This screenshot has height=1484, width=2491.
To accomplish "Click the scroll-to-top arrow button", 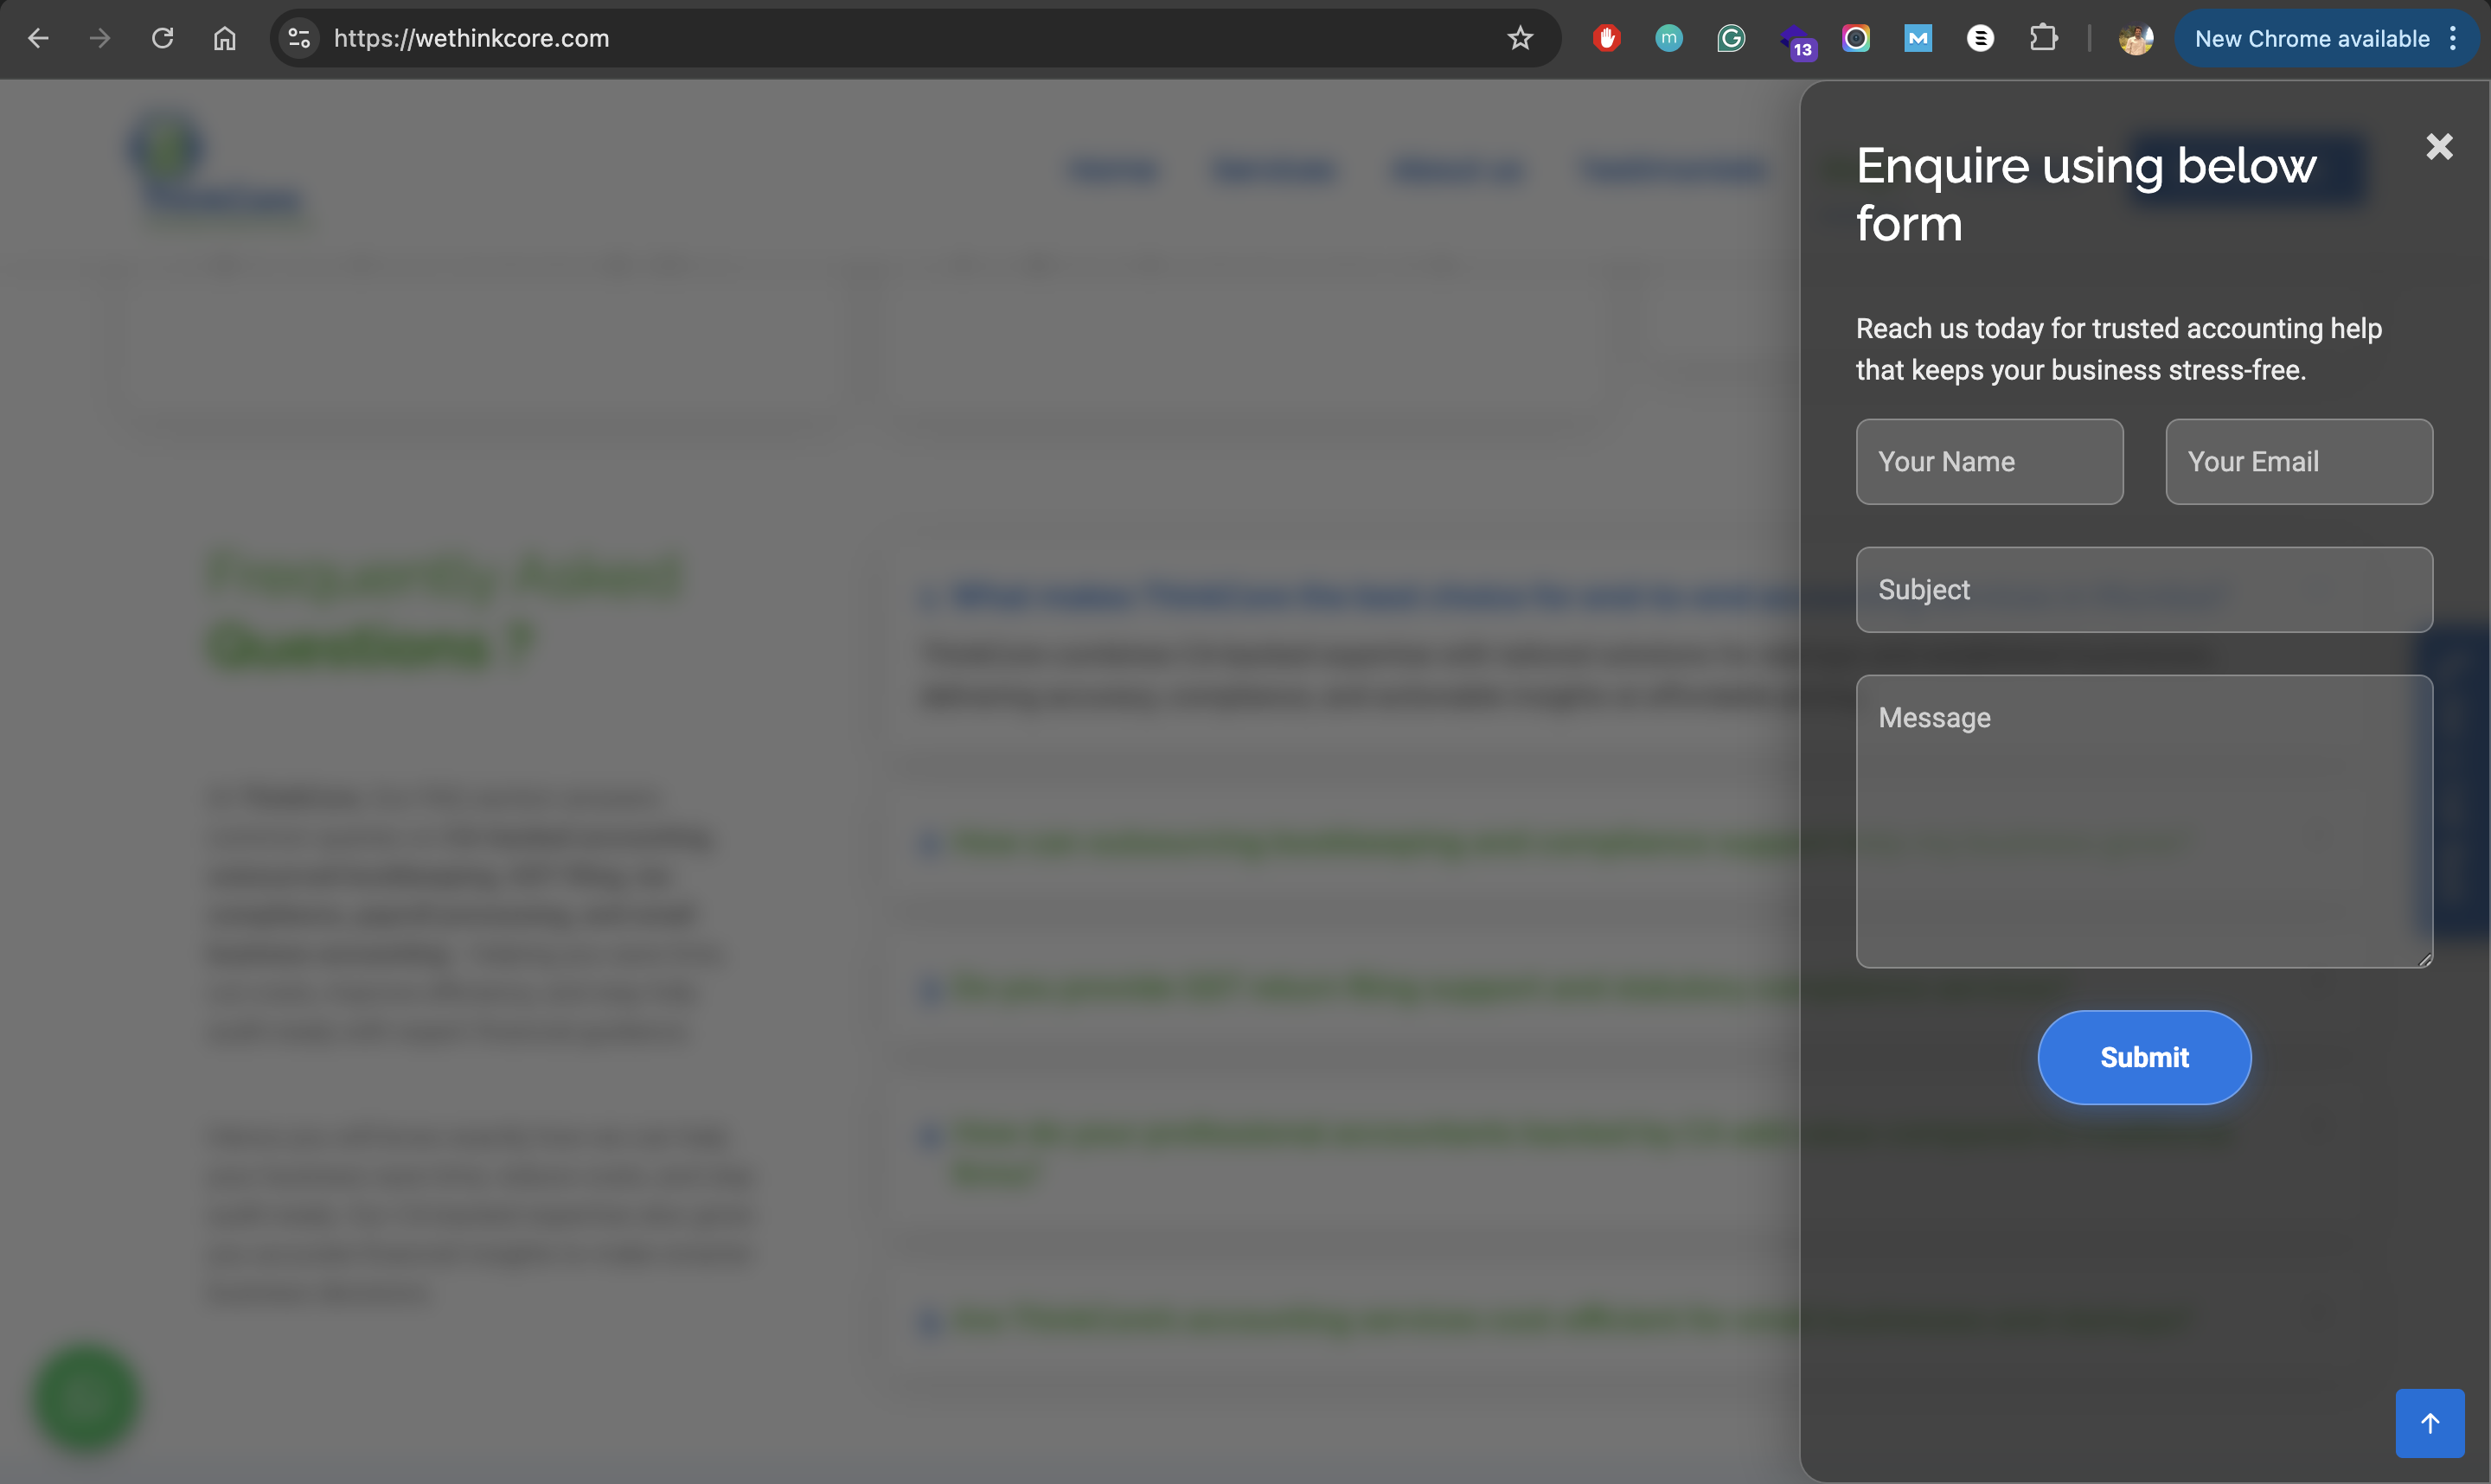I will click(x=2429, y=1422).
